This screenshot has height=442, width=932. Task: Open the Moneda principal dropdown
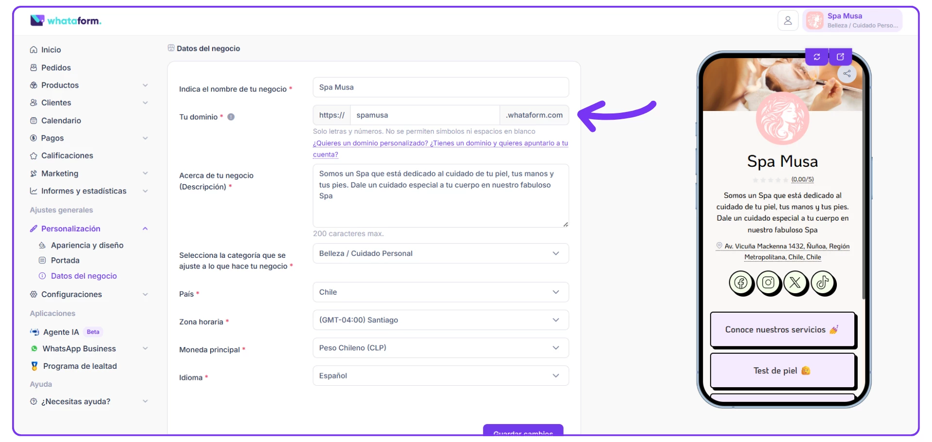(440, 348)
